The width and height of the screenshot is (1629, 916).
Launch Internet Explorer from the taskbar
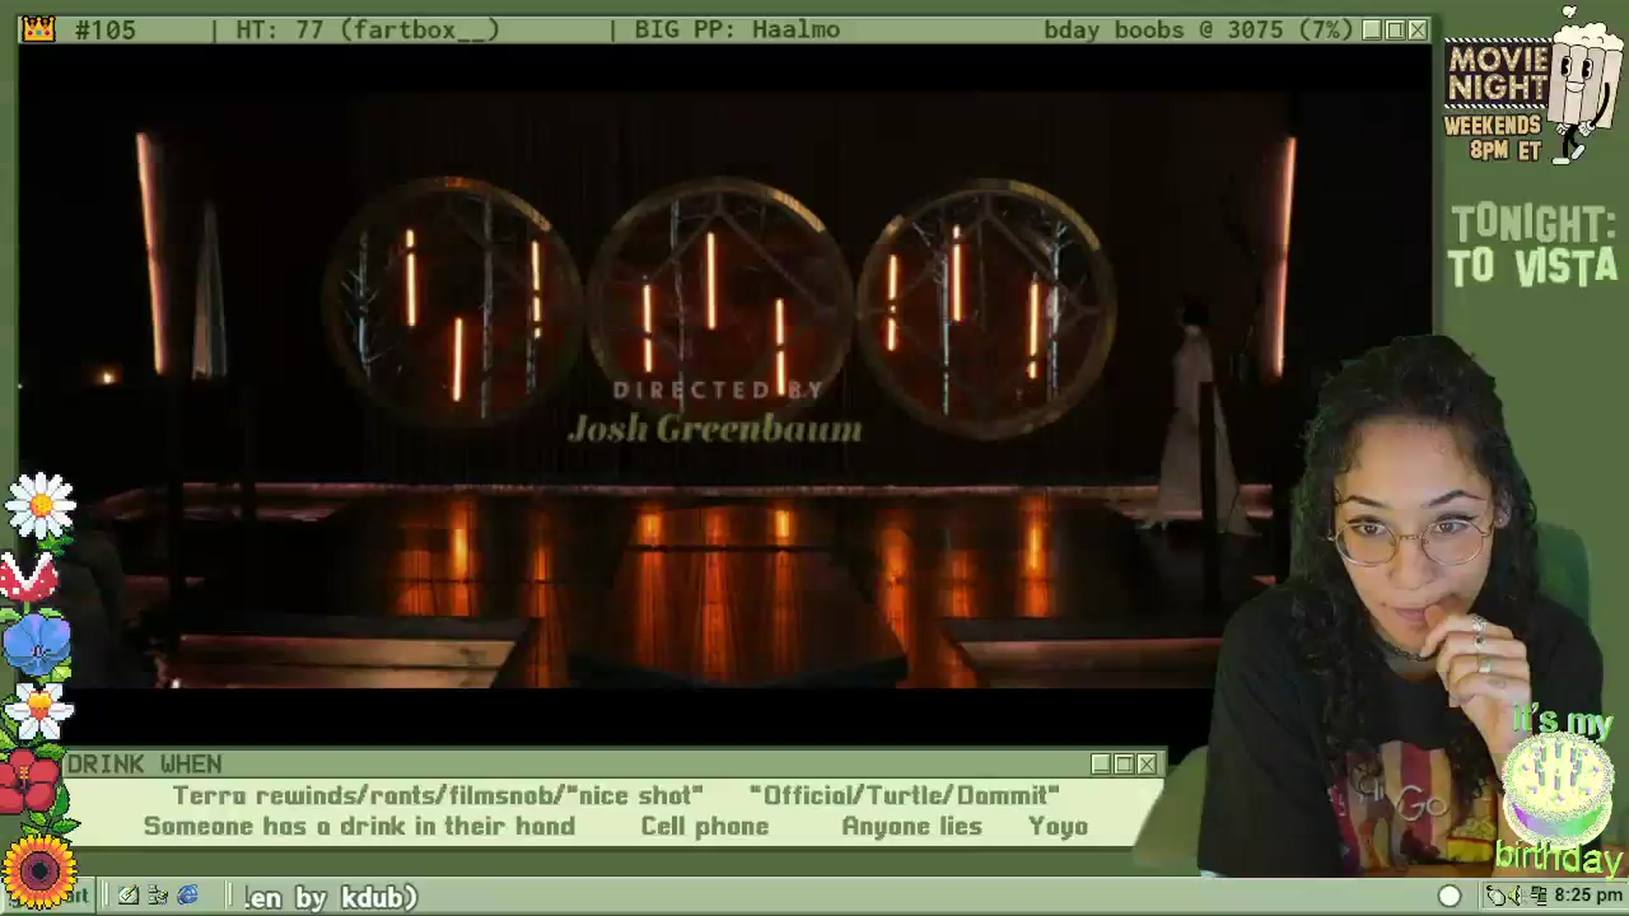click(x=188, y=895)
